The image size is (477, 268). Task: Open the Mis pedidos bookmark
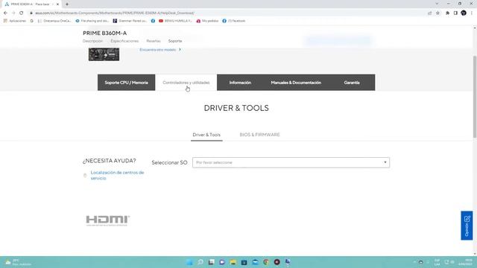pos(207,21)
